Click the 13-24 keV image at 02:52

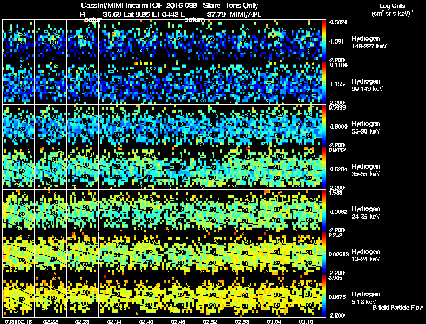point(210,253)
